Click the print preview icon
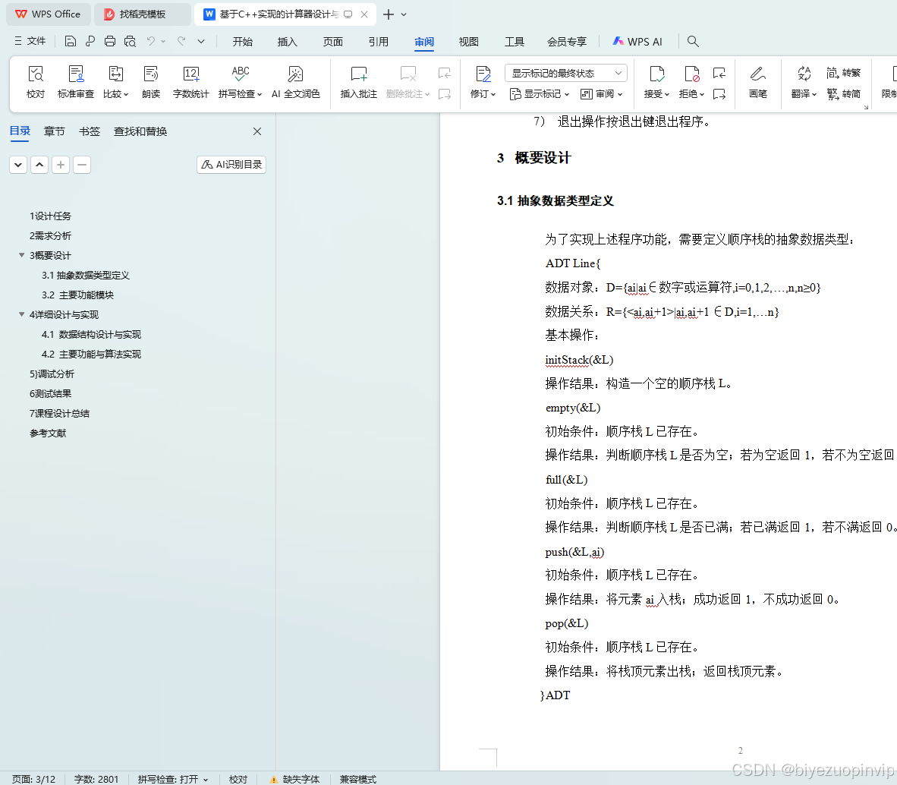The width and height of the screenshot is (897, 785). pyautogui.click(x=130, y=41)
